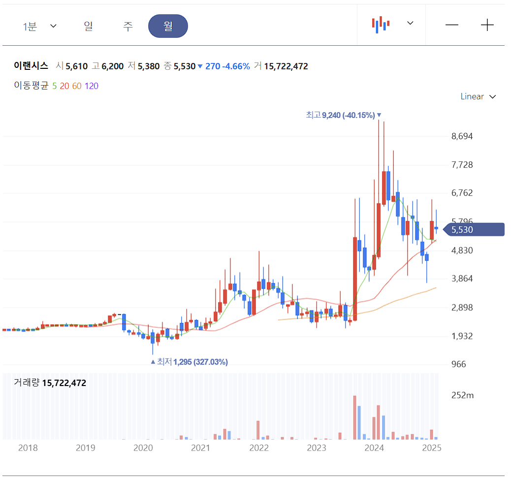Click the 이랜시스 stock name text
Image resolution: width=511 pixels, height=478 pixels.
click(x=31, y=66)
